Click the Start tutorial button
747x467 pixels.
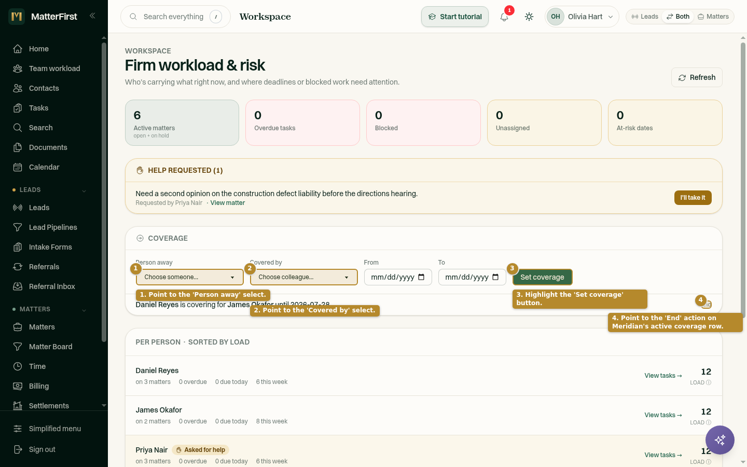(455, 17)
